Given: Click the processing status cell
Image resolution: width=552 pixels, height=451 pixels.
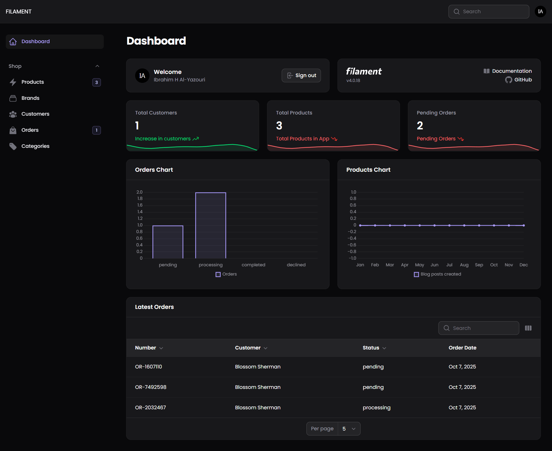Looking at the screenshot, I should pos(377,408).
